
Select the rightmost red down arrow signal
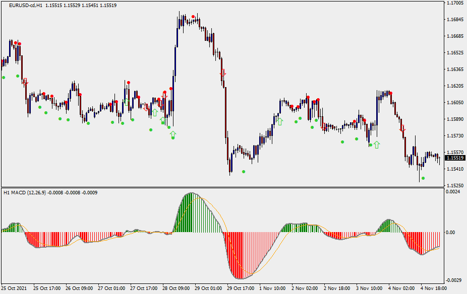click(402, 128)
